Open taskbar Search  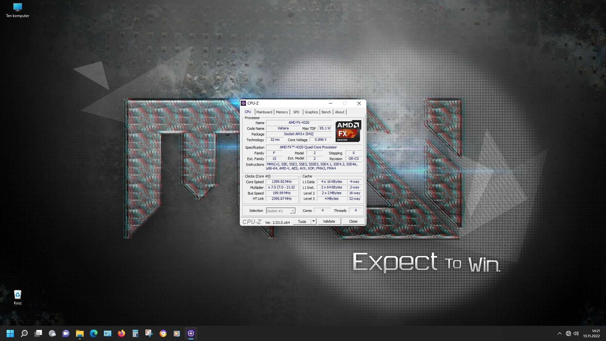[24, 333]
